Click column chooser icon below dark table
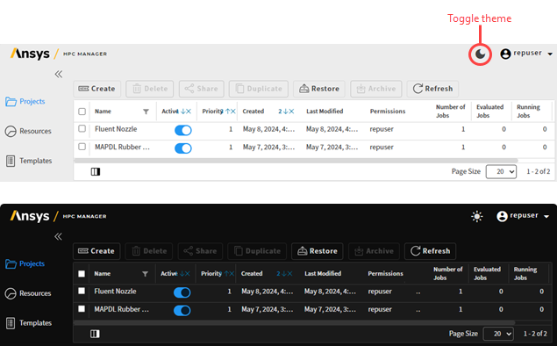The height and width of the screenshot is (346, 557). pos(95,334)
